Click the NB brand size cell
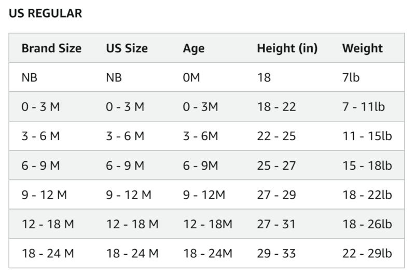Screen dimensions: 415x276 [x=30, y=78]
